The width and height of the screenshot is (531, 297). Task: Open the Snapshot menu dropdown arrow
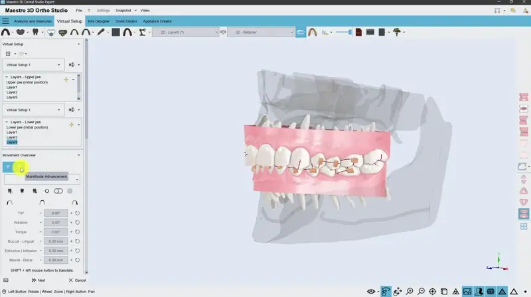135,11
